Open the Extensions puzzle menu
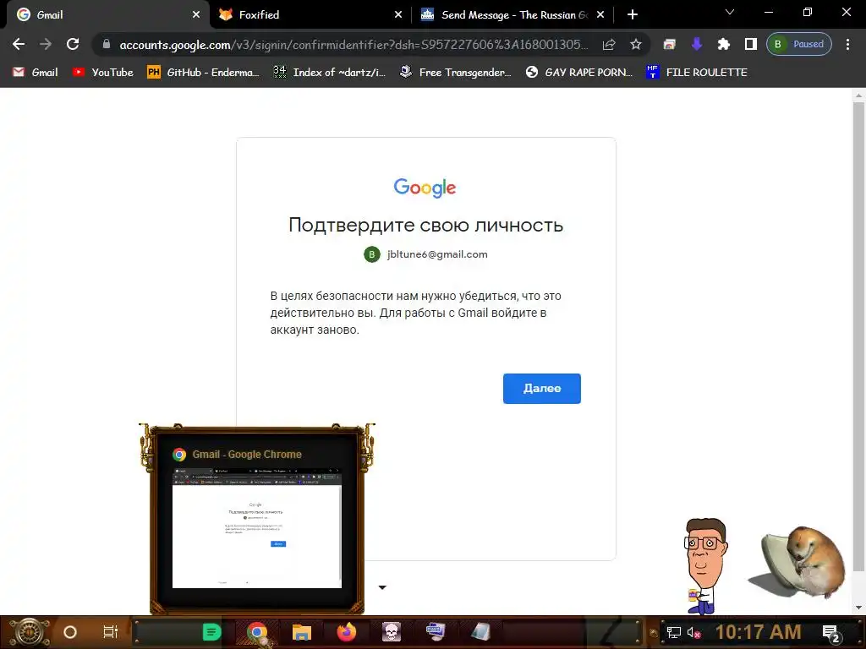This screenshot has width=866, height=649. (724, 44)
